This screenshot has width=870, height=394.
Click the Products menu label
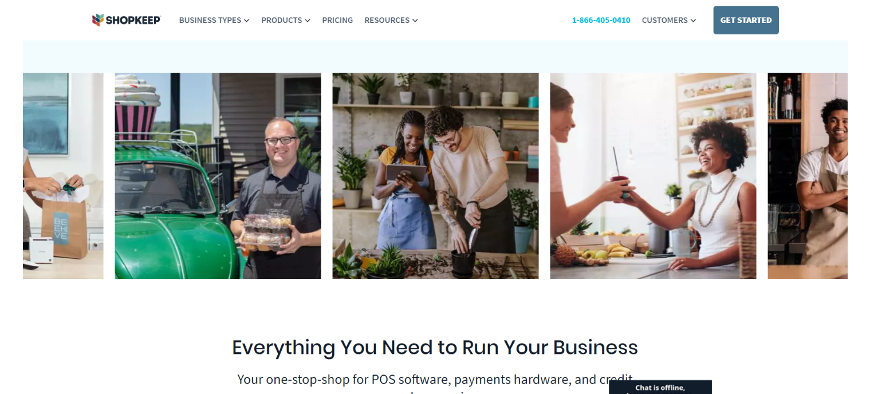pyautogui.click(x=281, y=20)
